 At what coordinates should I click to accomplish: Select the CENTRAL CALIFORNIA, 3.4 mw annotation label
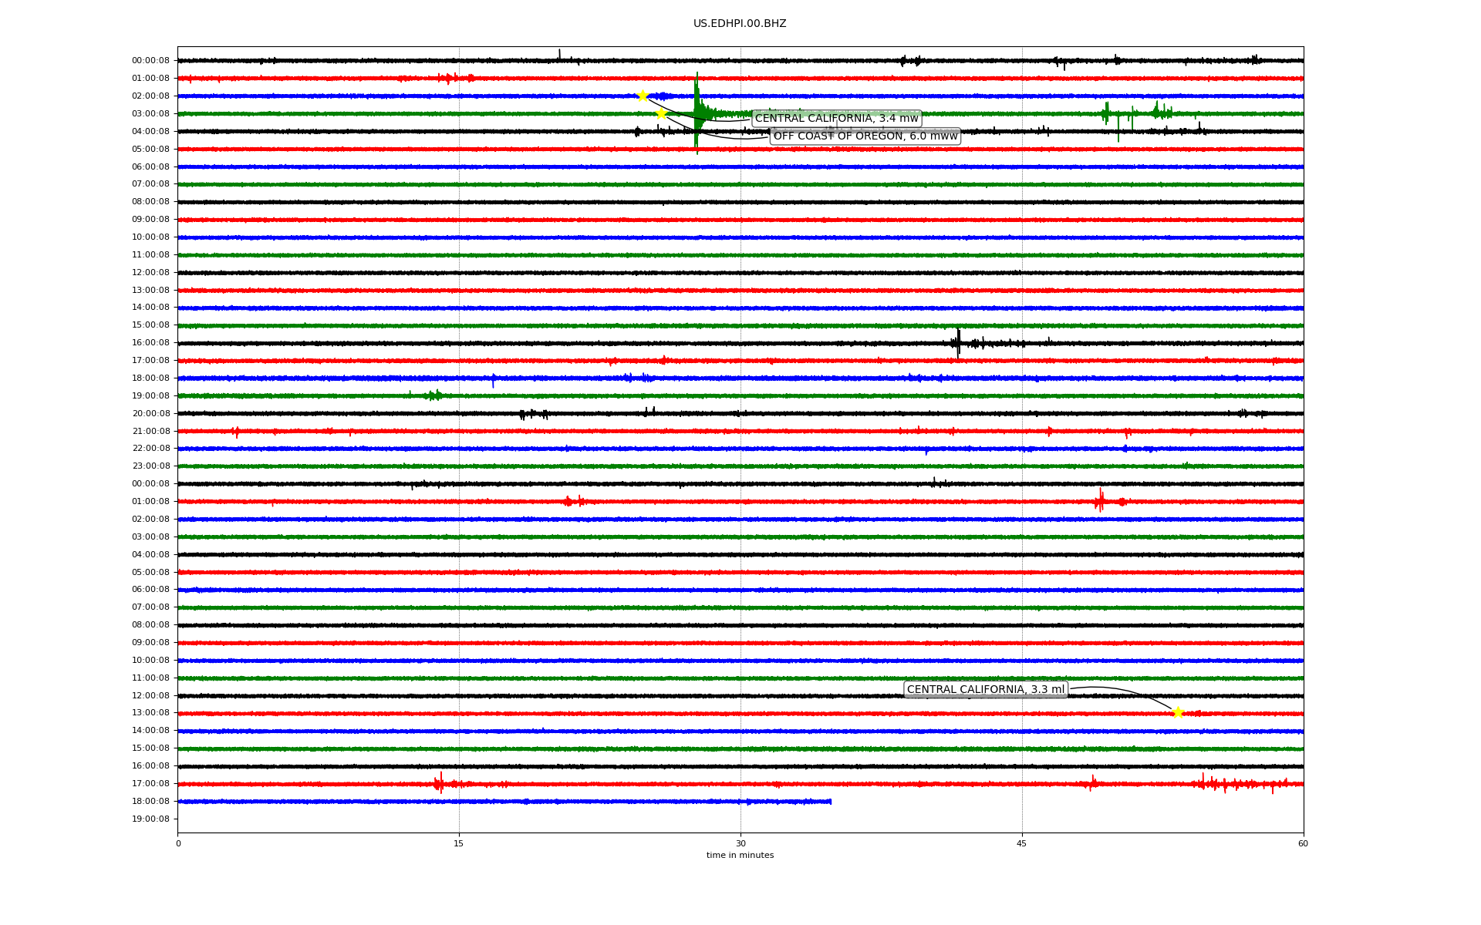(836, 119)
